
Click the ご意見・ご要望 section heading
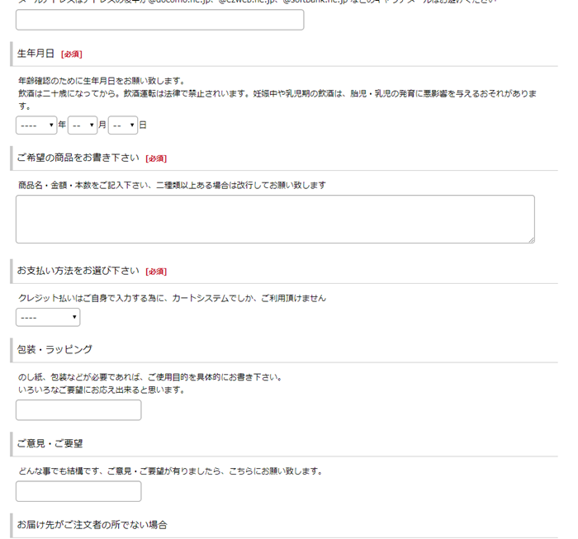pyautogui.click(x=50, y=443)
